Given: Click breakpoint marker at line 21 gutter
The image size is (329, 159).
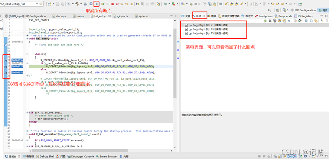Looking at the screenshot, I should (x=6, y=61).
